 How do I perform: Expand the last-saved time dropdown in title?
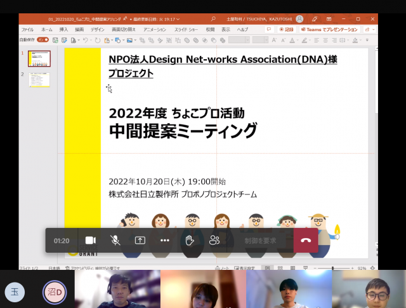[x=178, y=20]
